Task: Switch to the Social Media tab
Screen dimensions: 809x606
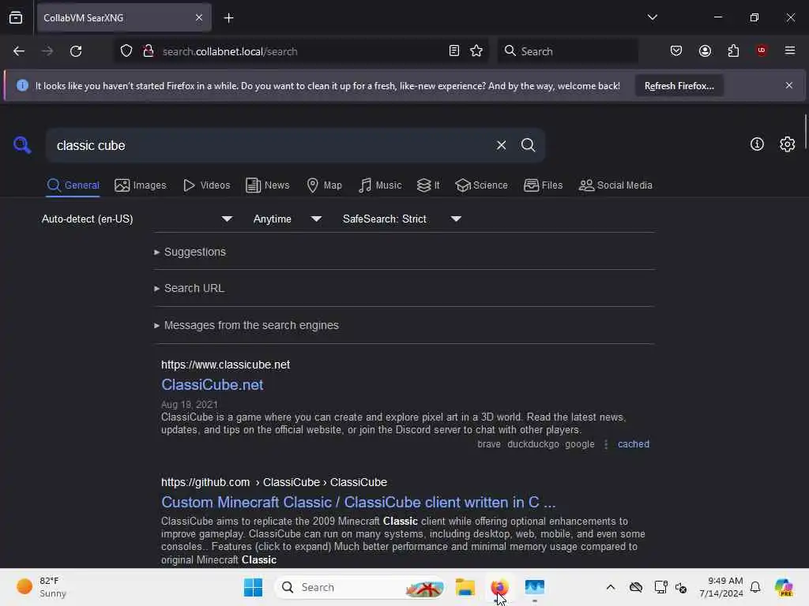Action: (615, 185)
